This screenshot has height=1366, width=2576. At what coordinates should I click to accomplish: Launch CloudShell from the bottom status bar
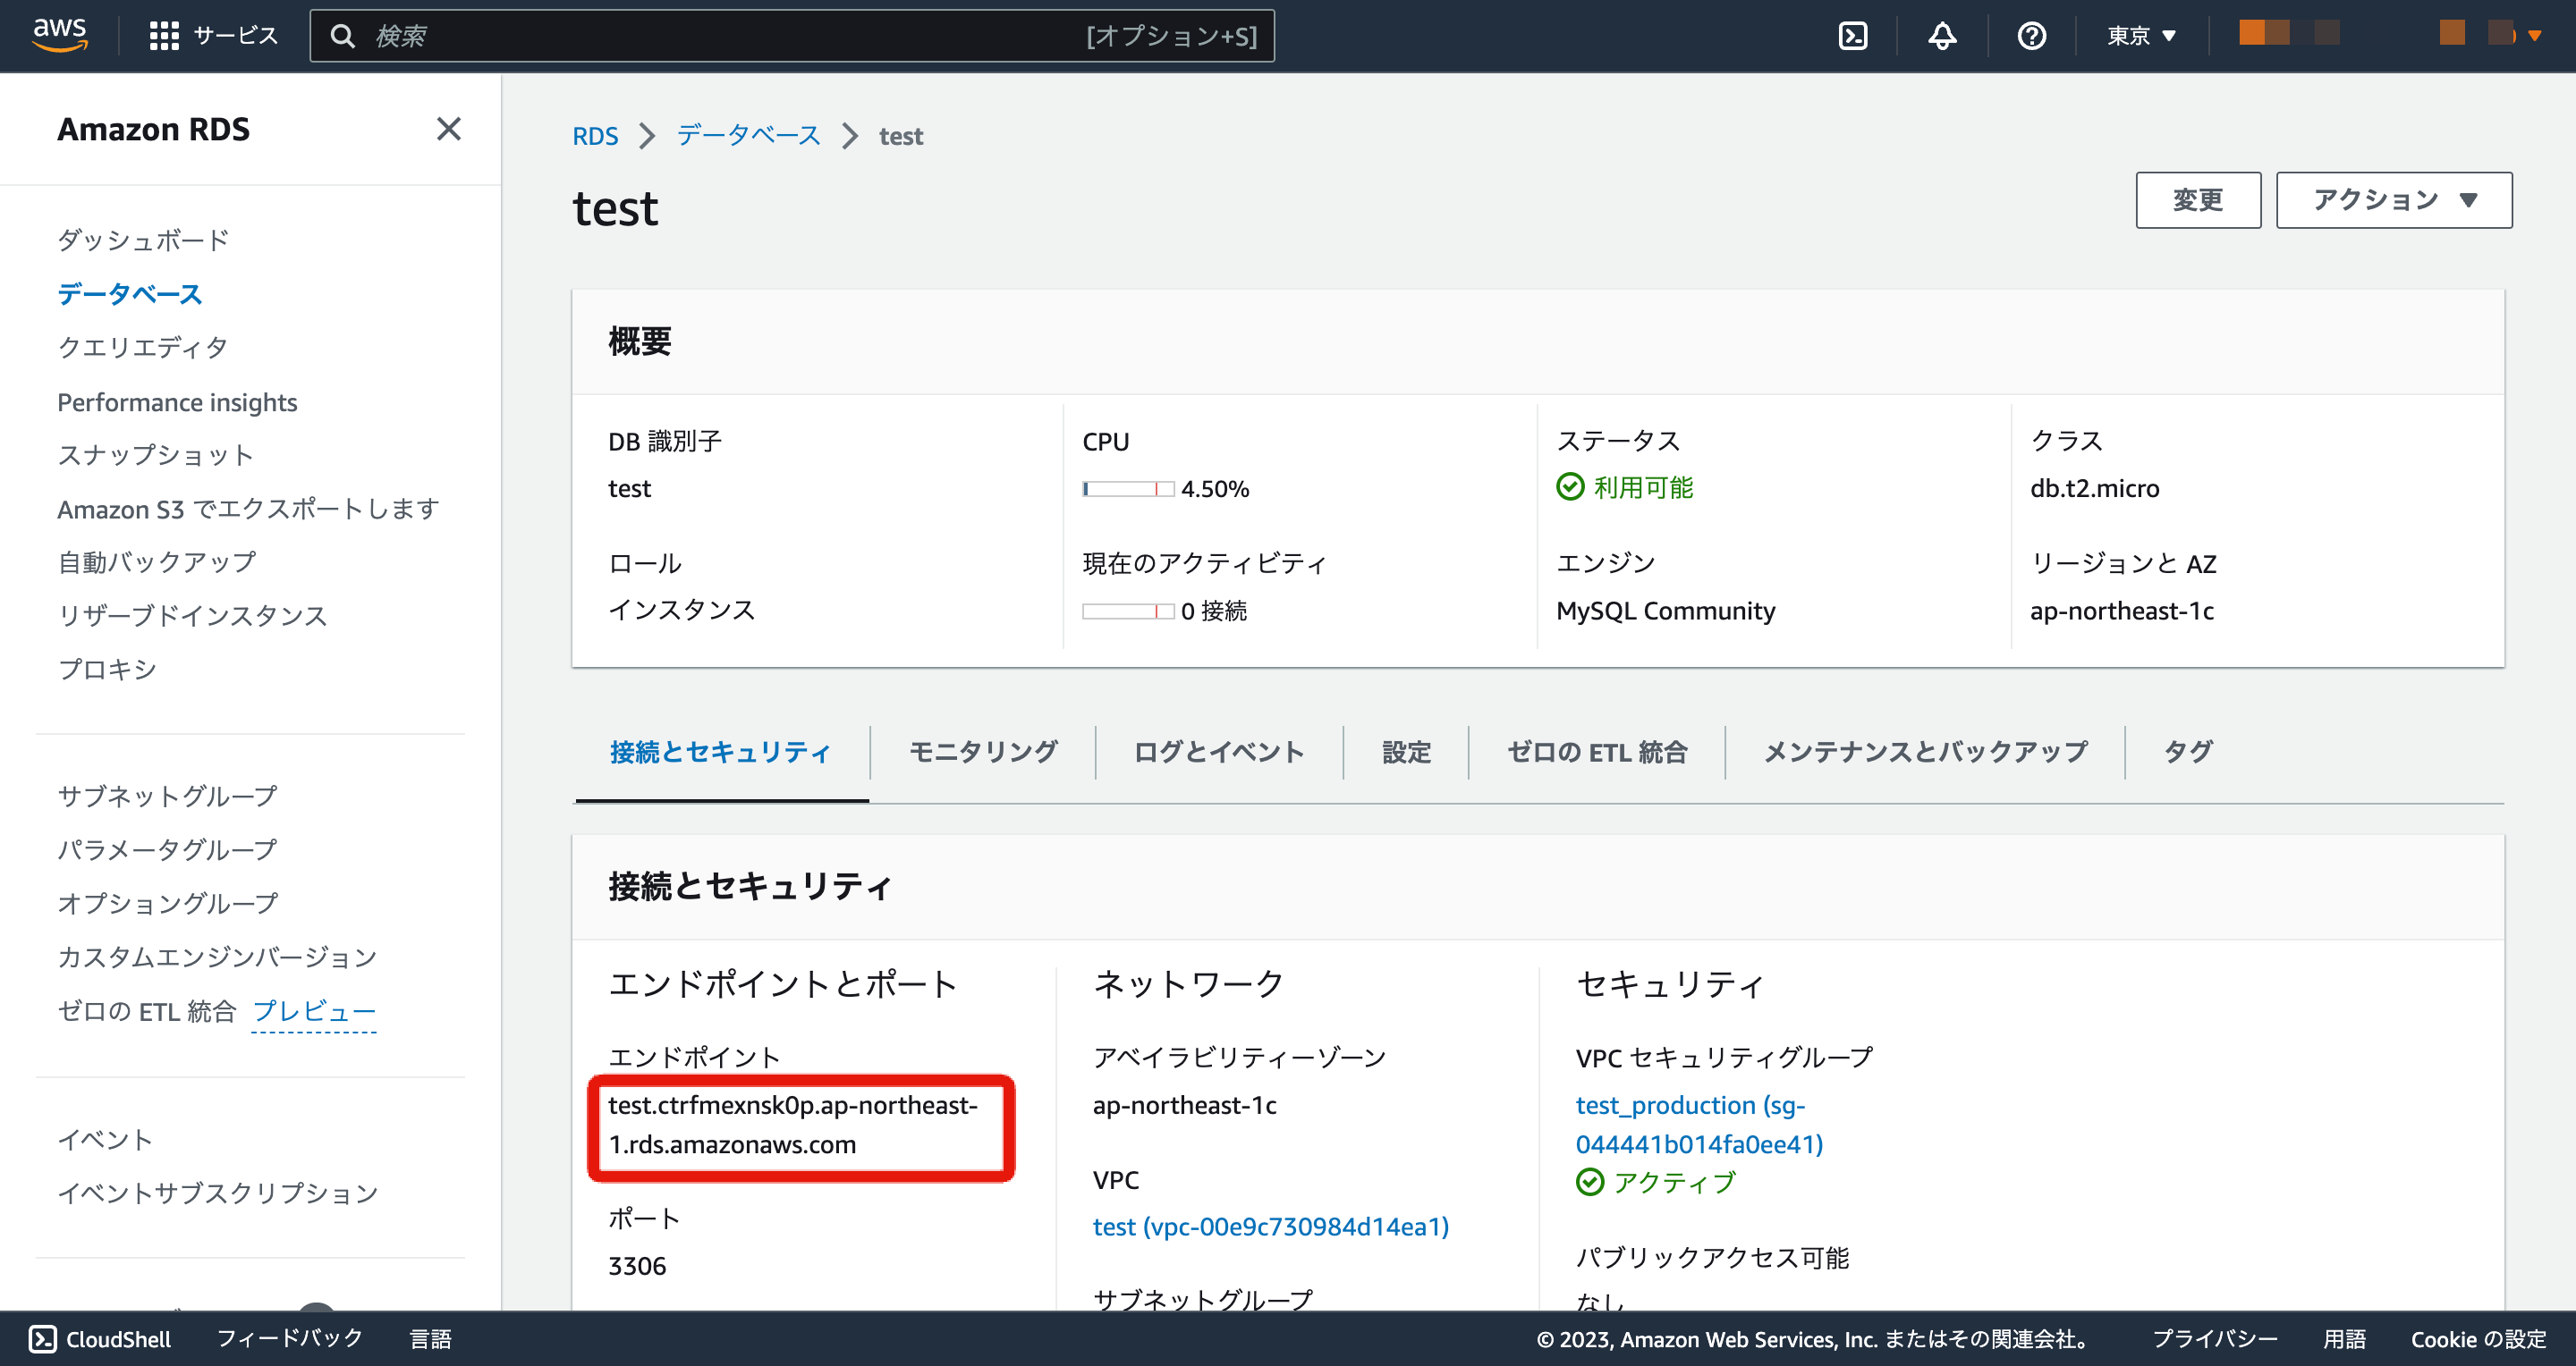(100, 1339)
